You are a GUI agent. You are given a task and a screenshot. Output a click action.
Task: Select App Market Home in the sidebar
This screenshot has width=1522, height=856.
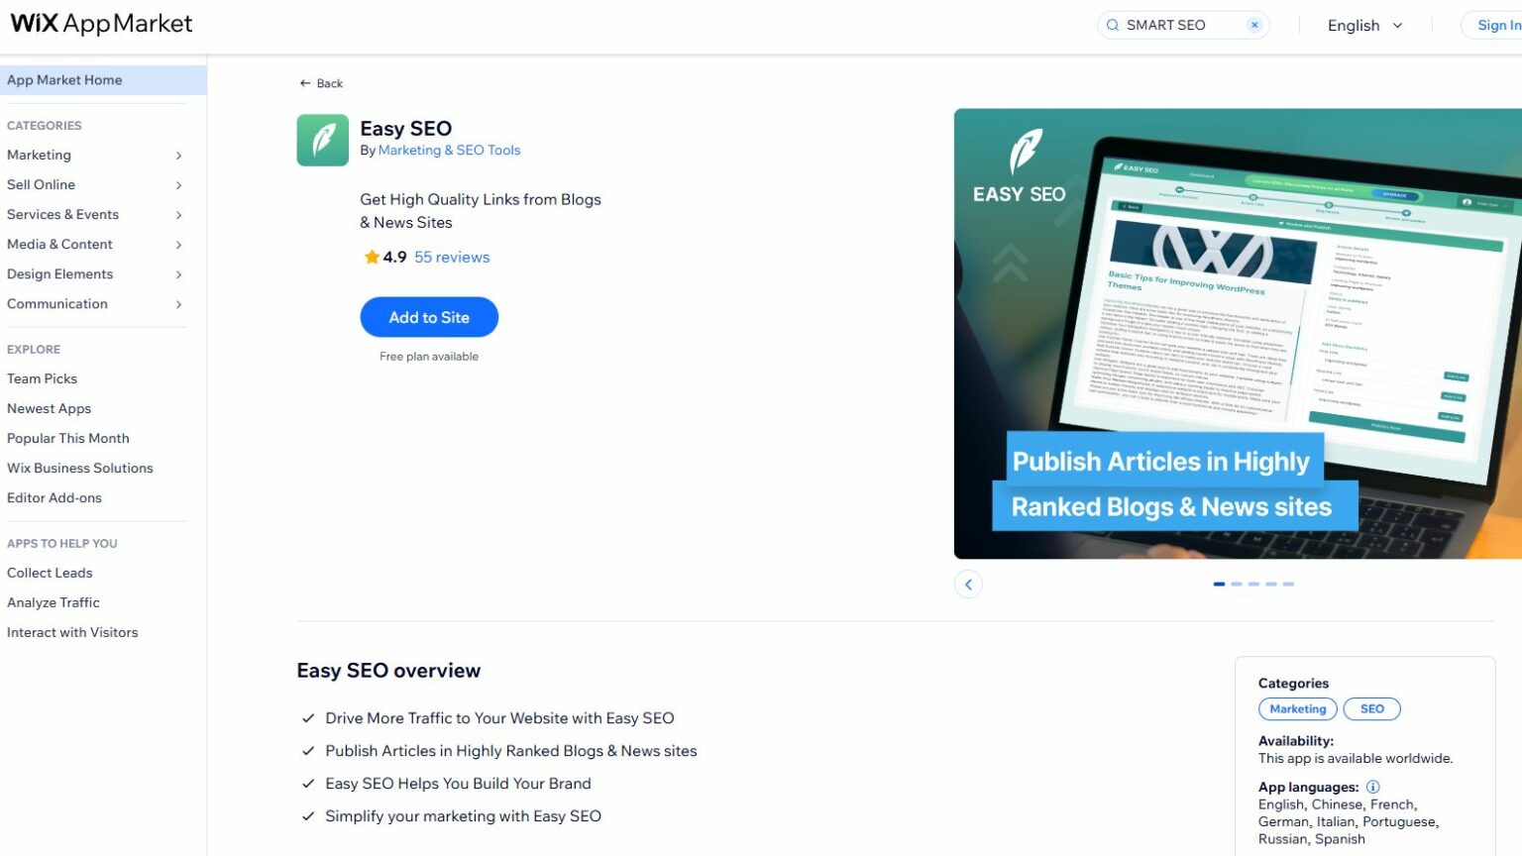coord(64,79)
